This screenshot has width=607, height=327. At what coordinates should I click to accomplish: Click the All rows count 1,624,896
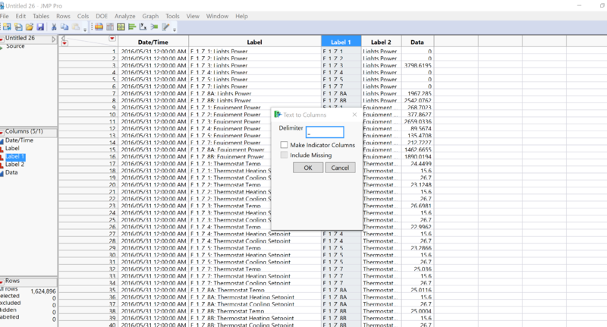tap(43, 291)
